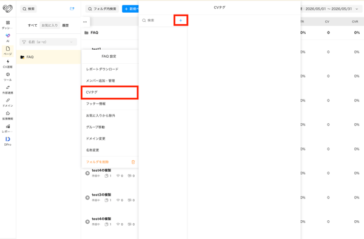
Task: Select 名称変更 menu item
Action: click(110, 150)
